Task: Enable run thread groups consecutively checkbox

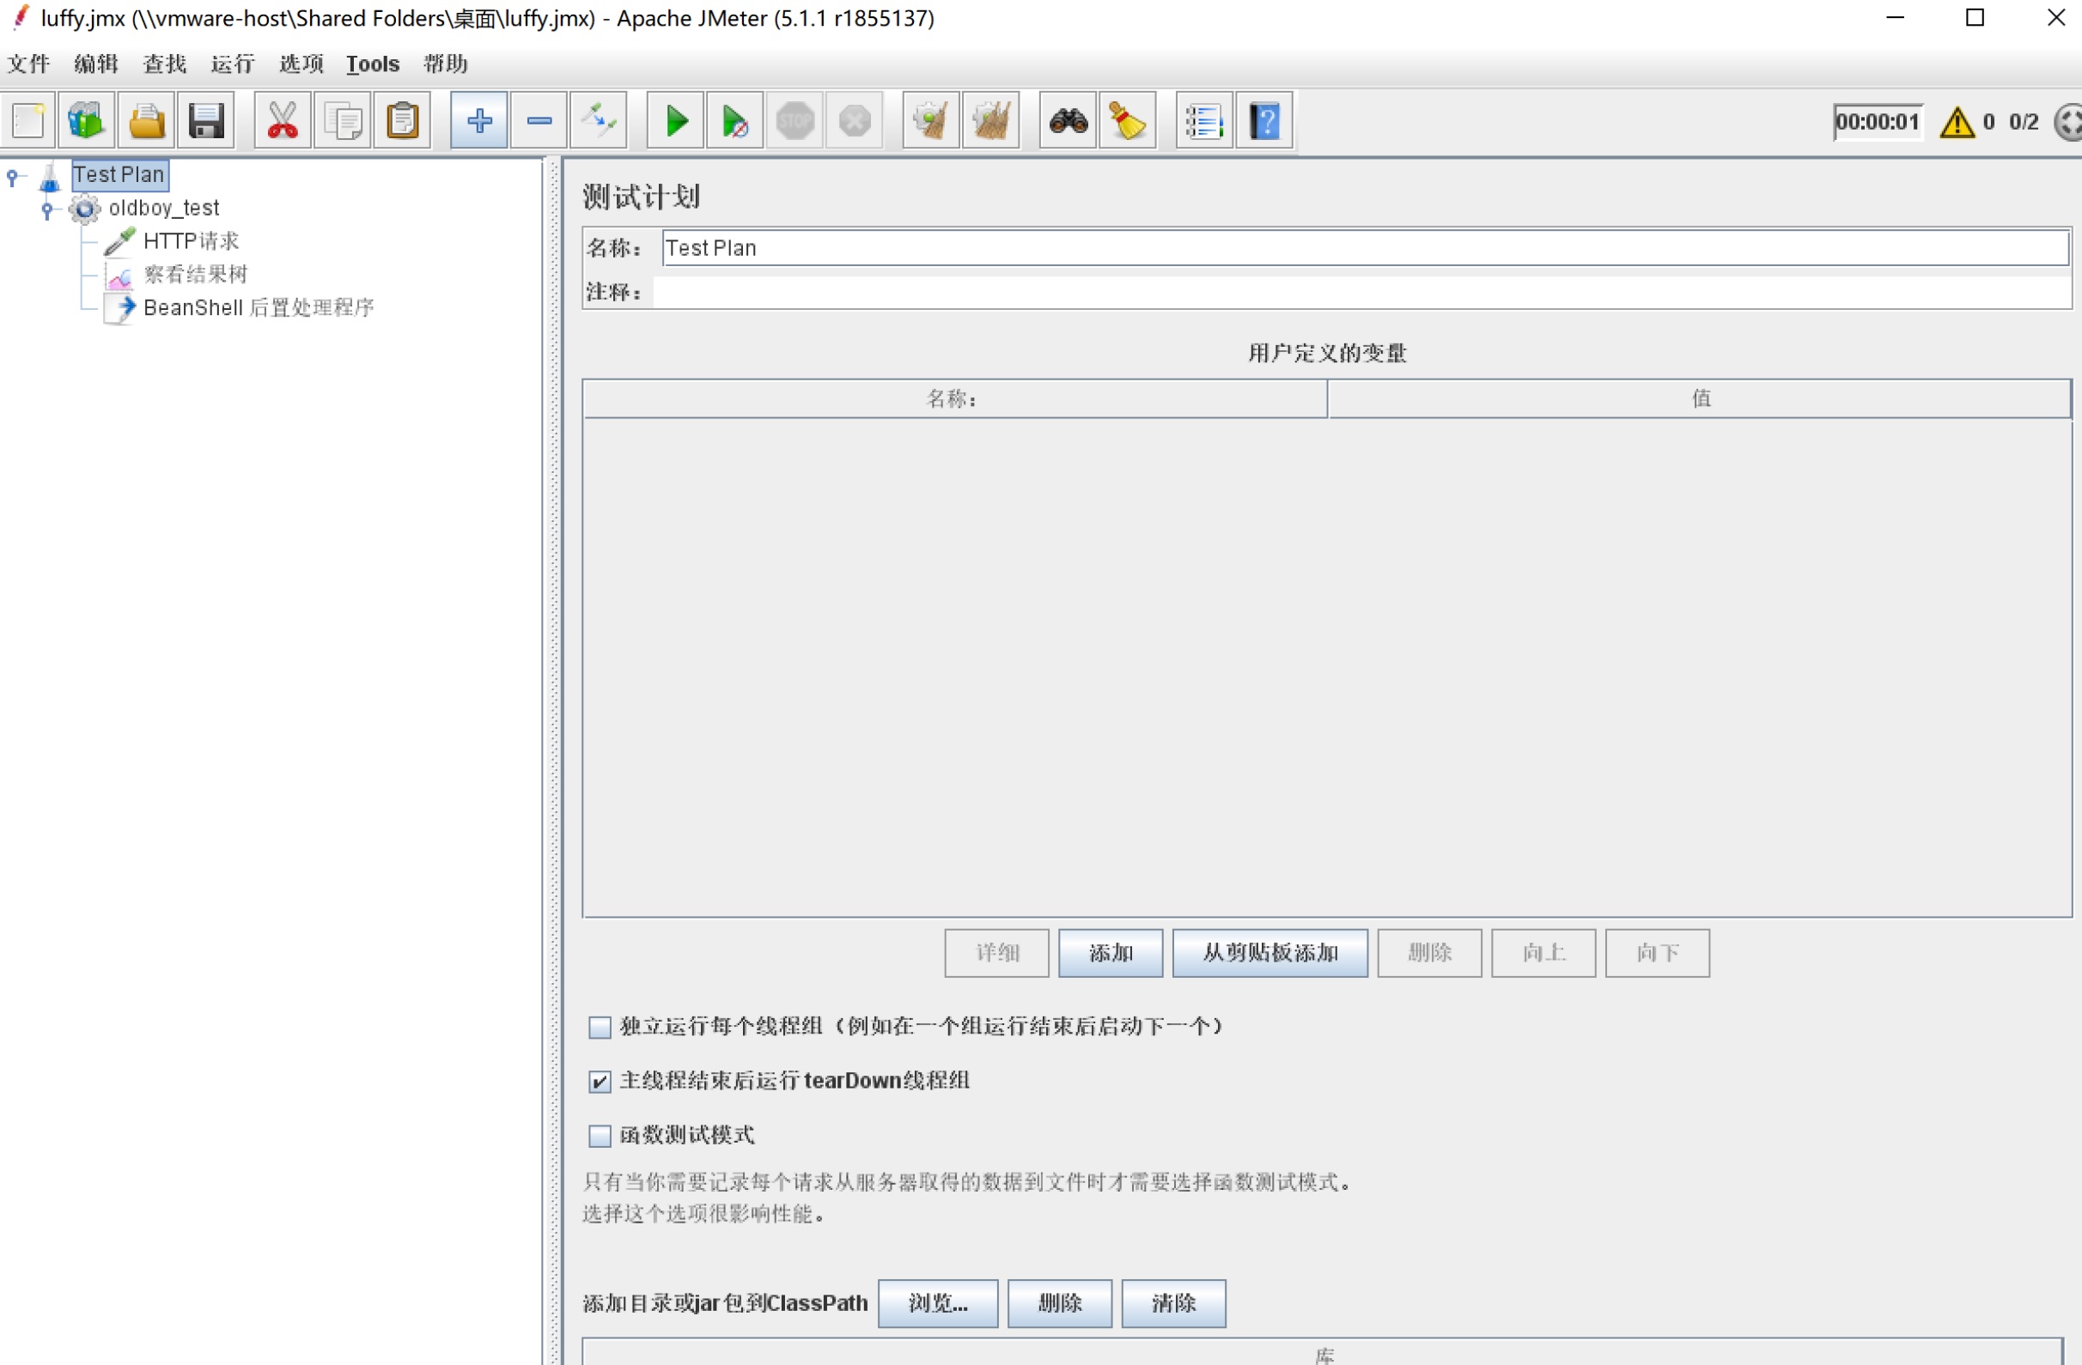Action: tap(600, 1027)
